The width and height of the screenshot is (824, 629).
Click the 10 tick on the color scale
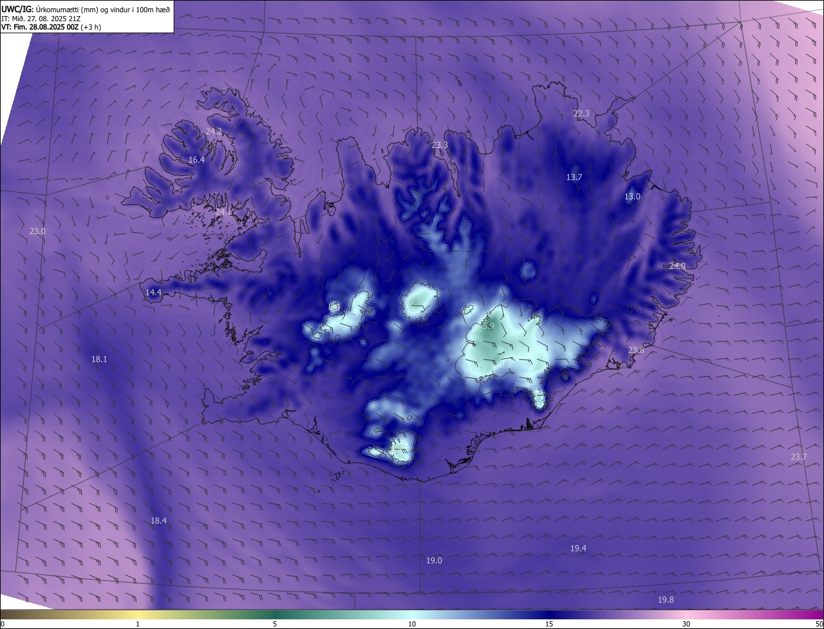[x=412, y=624]
